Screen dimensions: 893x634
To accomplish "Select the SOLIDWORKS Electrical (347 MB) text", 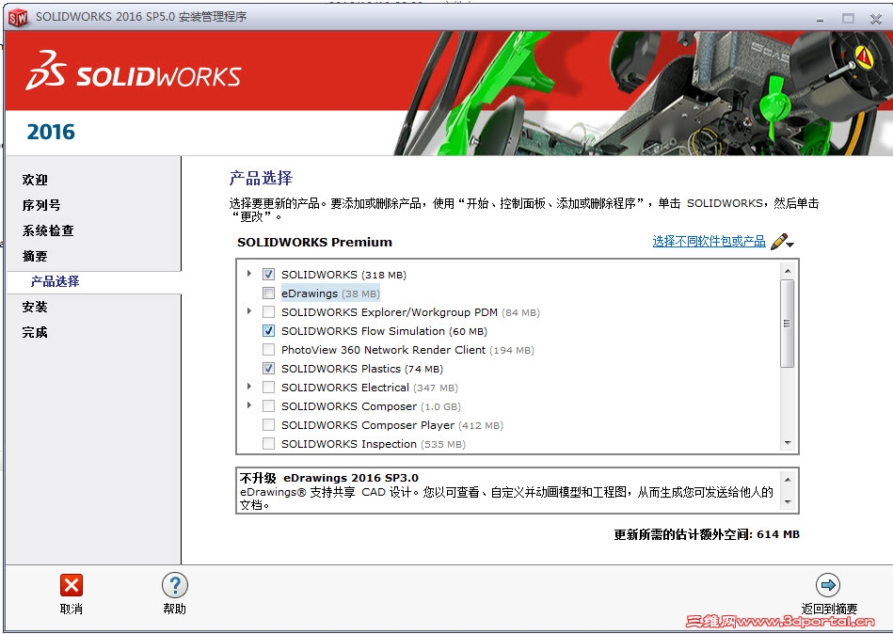I will (x=370, y=388).
